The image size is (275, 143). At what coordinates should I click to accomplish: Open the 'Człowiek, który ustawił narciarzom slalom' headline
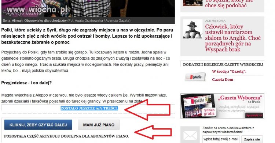(x=233, y=38)
